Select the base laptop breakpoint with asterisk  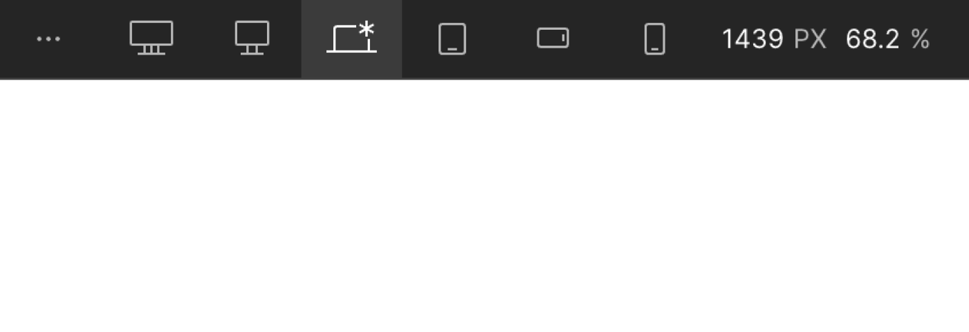tap(351, 38)
